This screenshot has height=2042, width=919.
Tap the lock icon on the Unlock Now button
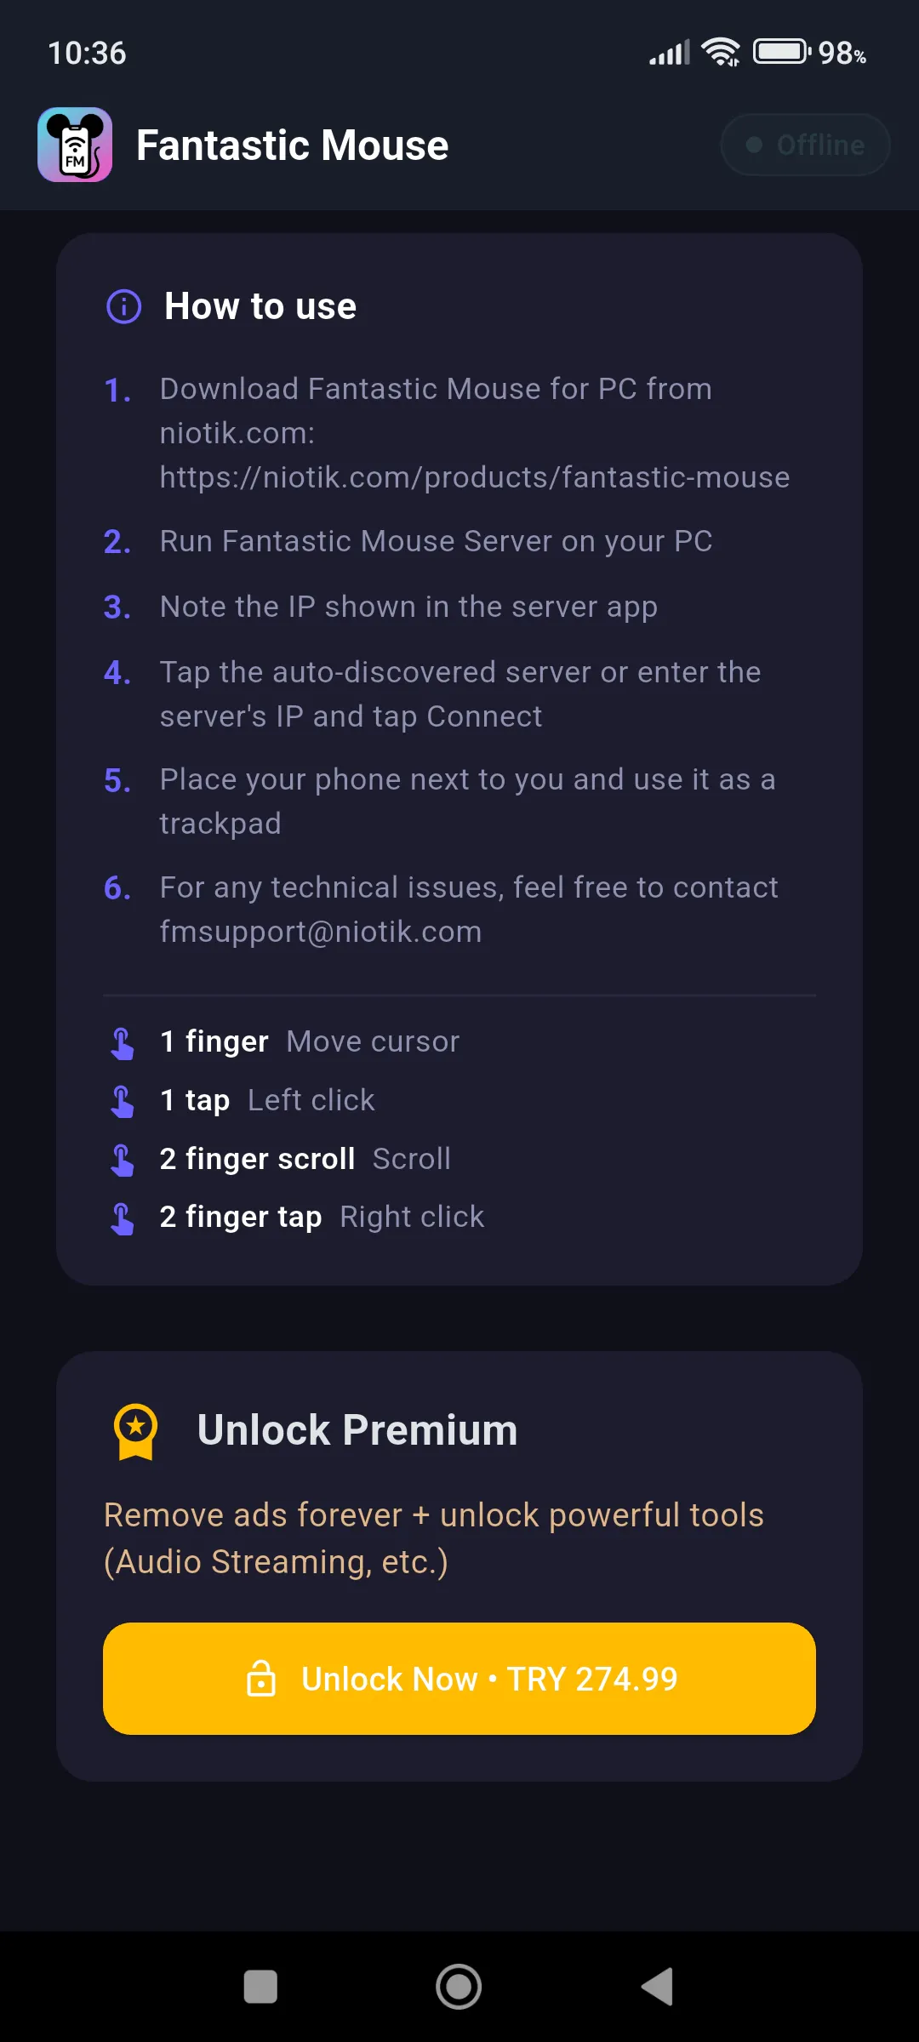[x=261, y=1679]
